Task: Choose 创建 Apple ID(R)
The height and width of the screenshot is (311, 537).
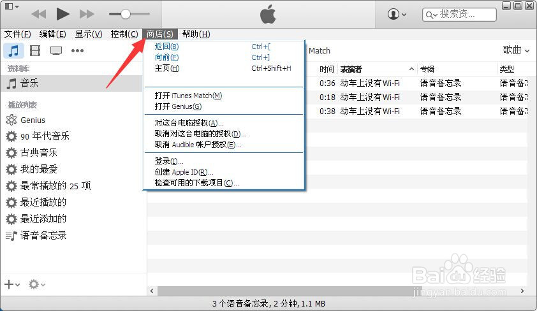Action: point(224,172)
